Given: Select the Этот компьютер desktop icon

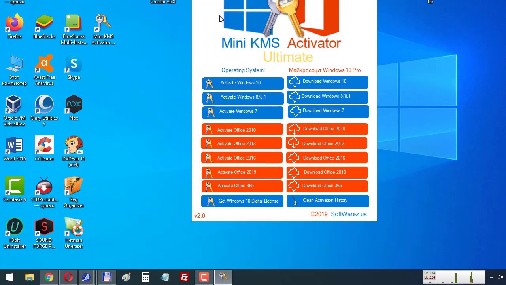Looking at the screenshot, I should click(15, 70).
